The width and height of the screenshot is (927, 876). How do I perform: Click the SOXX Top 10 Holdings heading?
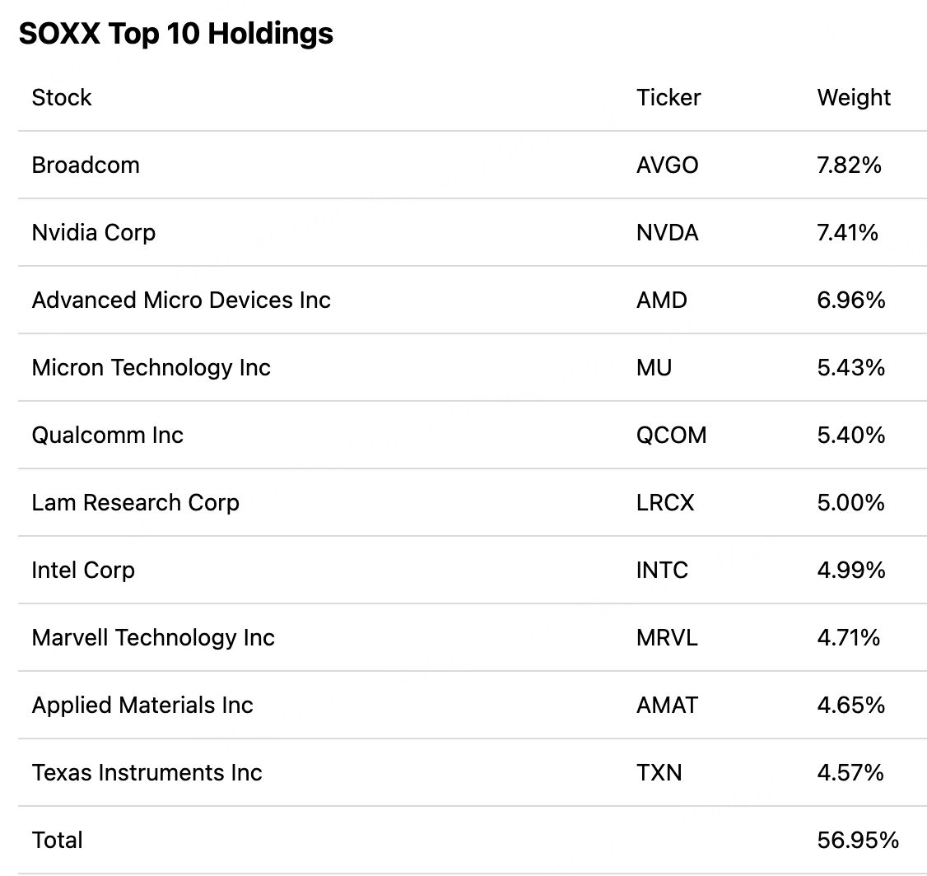pos(175,34)
